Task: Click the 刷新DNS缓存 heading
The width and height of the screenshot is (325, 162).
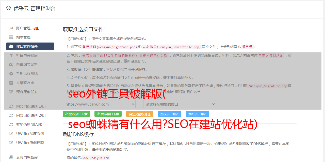Action: point(78,134)
